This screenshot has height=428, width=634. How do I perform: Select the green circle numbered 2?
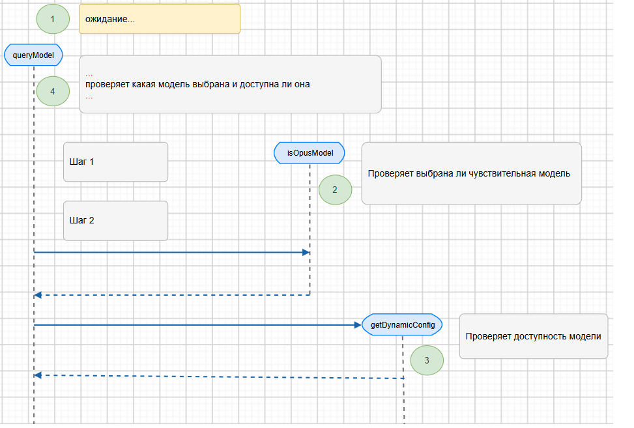(335, 190)
